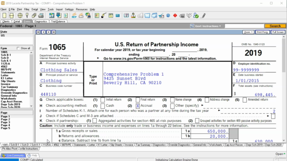Click the stacked boxes toolbar icon
Image resolution: width=287 pixels, height=161 pixels.
(34, 16)
